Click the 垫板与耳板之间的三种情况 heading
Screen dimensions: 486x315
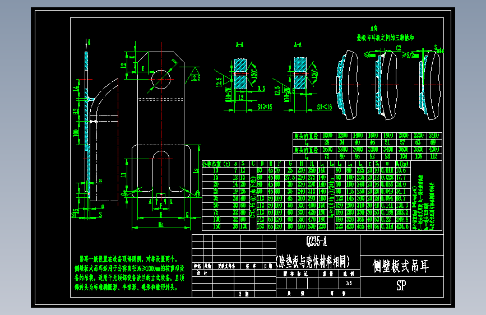pyautogui.click(x=385, y=38)
